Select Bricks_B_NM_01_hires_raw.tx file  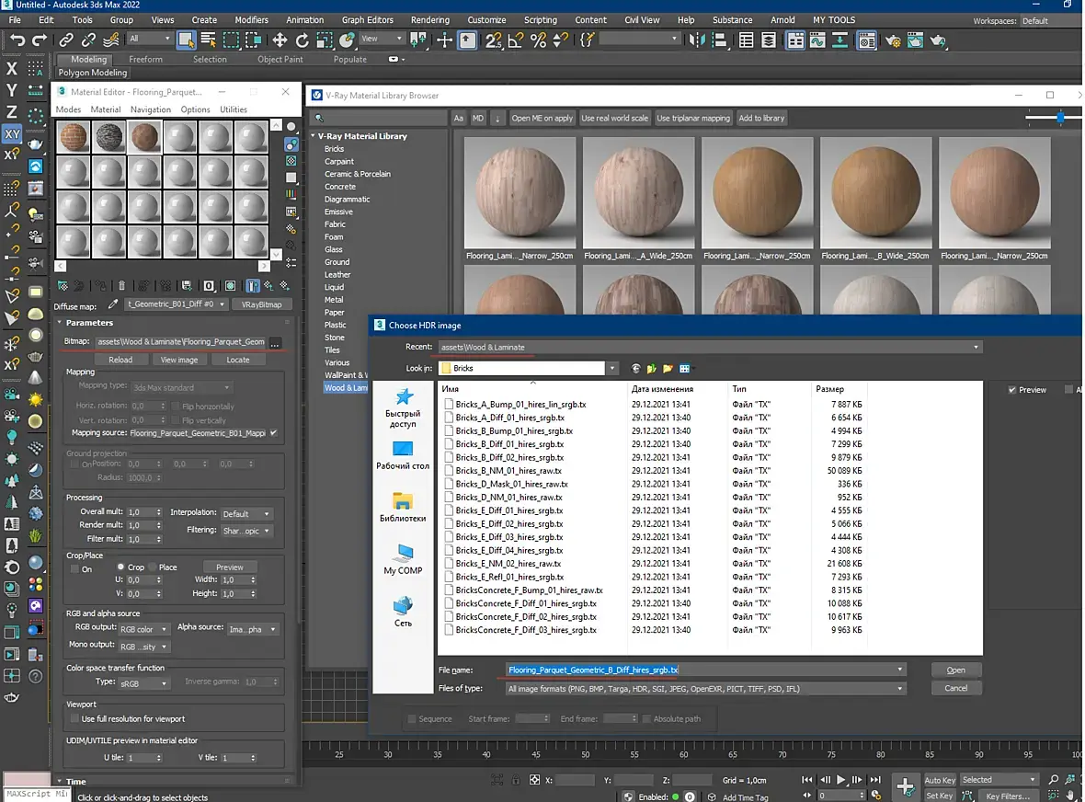point(510,470)
